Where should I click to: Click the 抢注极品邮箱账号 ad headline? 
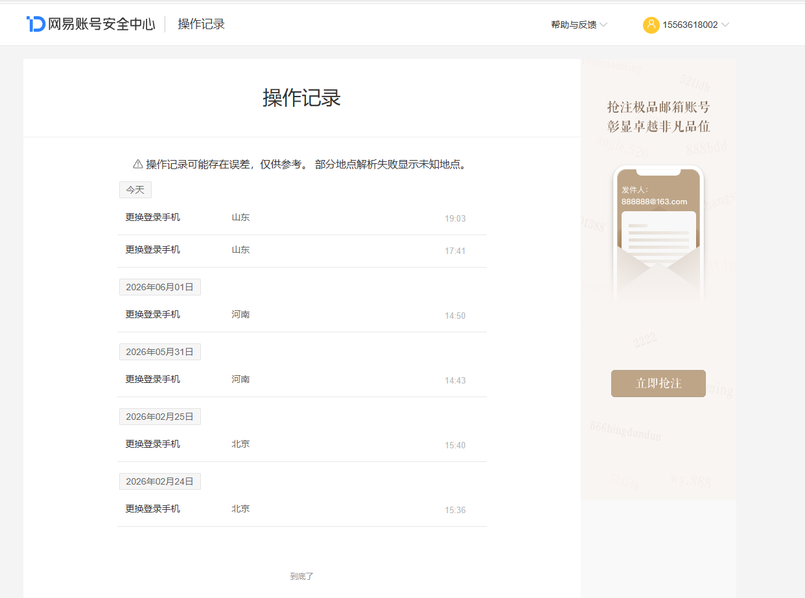[658, 107]
